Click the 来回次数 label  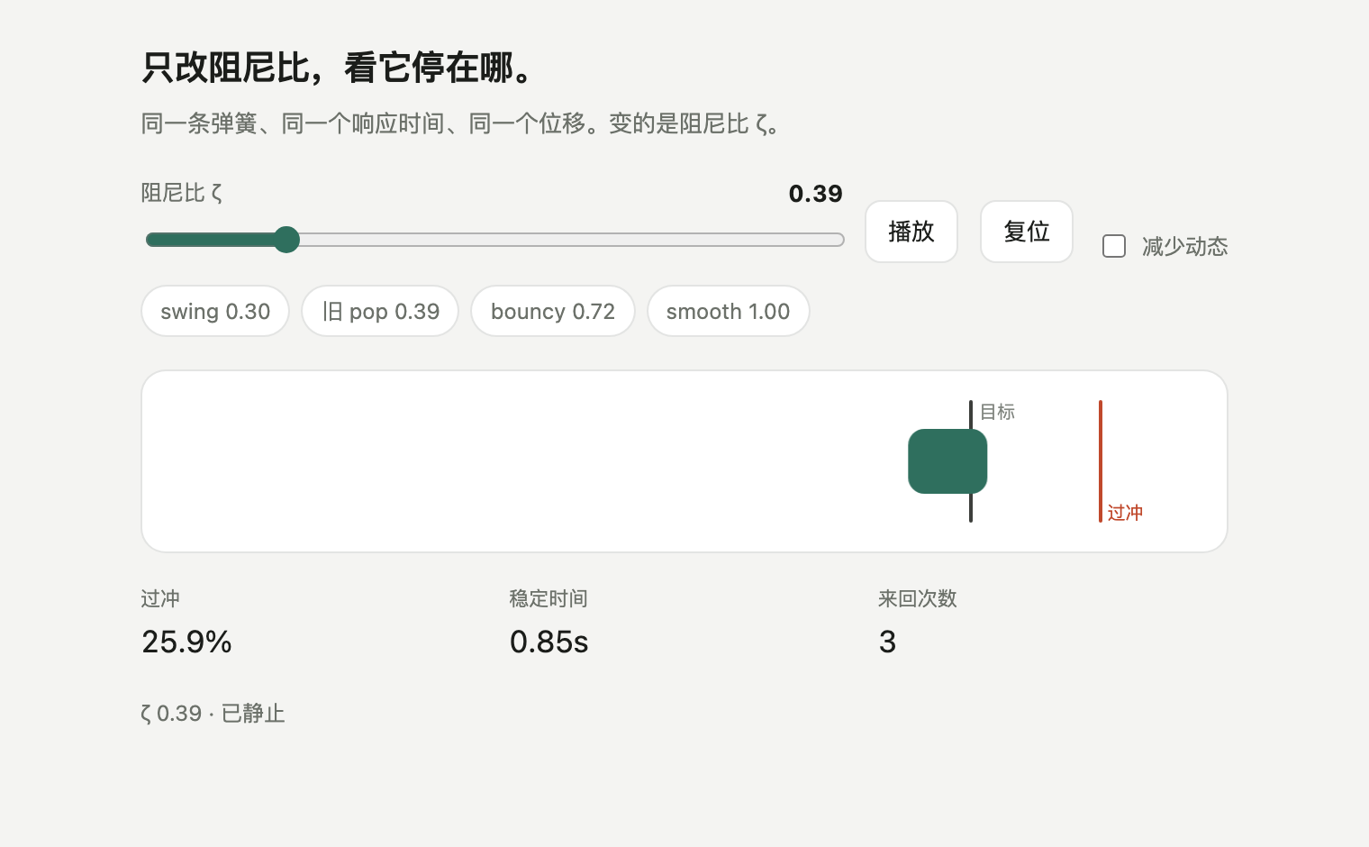[918, 598]
